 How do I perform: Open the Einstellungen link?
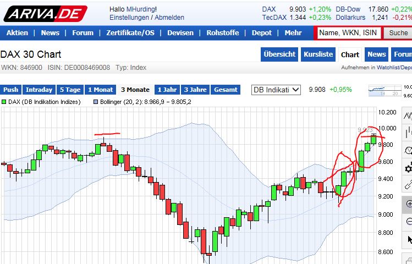[129, 18]
